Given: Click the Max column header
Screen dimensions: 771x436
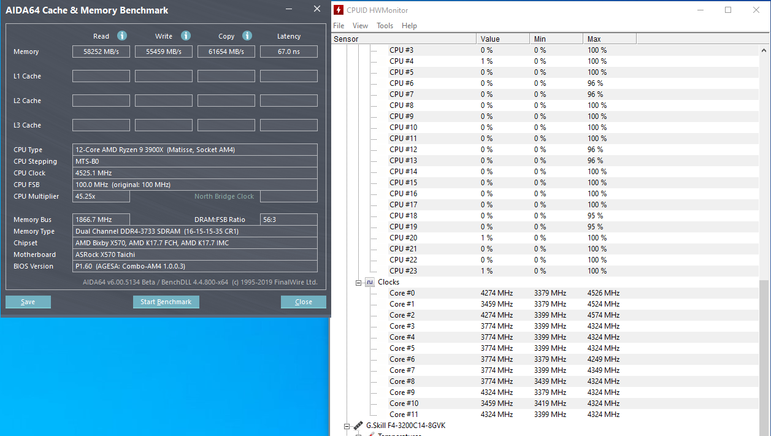Looking at the screenshot, I should pyautogui.click(x=610, y=39).
